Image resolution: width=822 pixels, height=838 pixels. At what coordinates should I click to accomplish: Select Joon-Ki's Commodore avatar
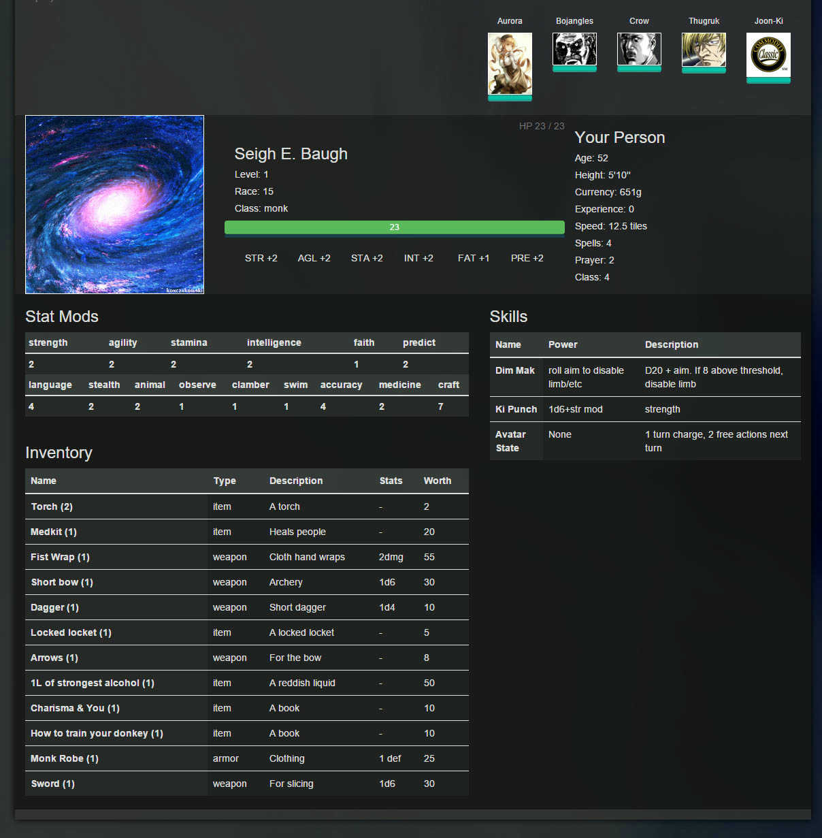(768, 55)
